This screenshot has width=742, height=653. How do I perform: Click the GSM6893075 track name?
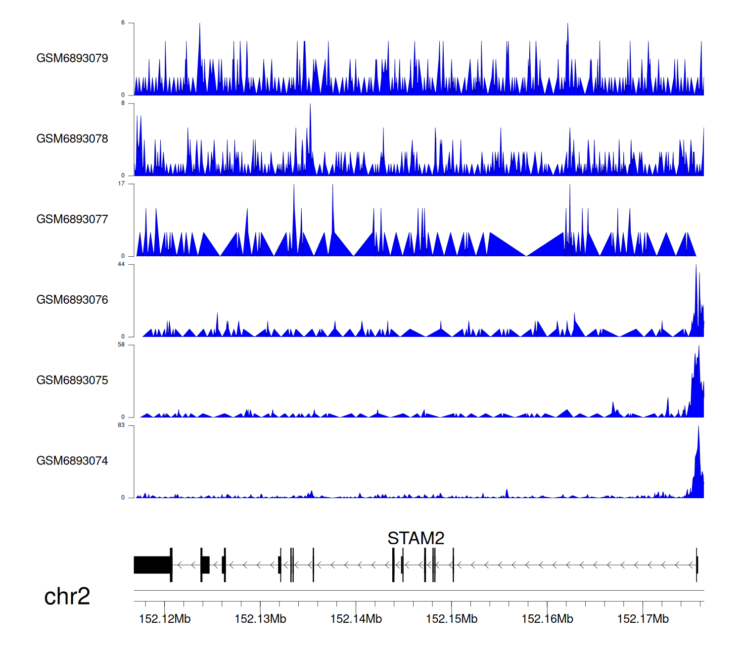72,380
